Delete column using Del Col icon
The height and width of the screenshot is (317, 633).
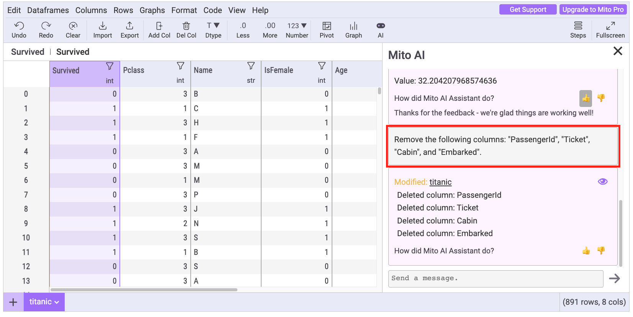pos(186,26)
